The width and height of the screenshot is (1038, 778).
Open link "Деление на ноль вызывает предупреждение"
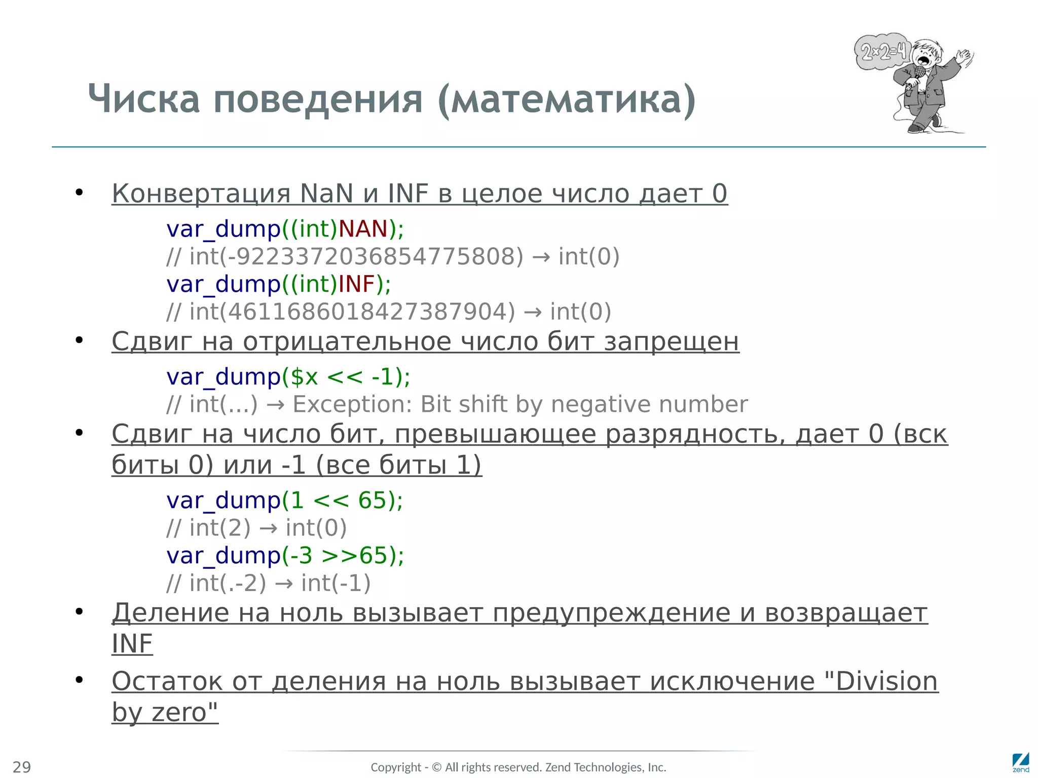point(520,628)
